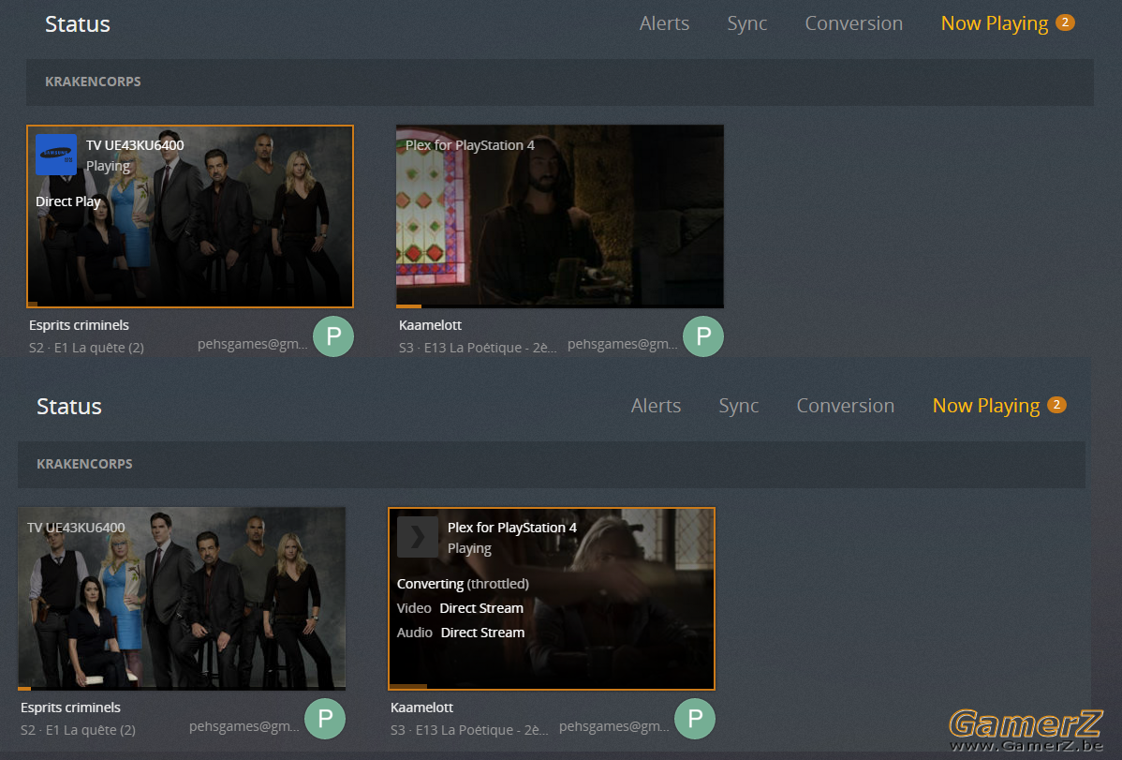1122x760 pixels.
Task: Open episode S3 · E13 La Poétique, lower panel
Action: click(468, 730)
